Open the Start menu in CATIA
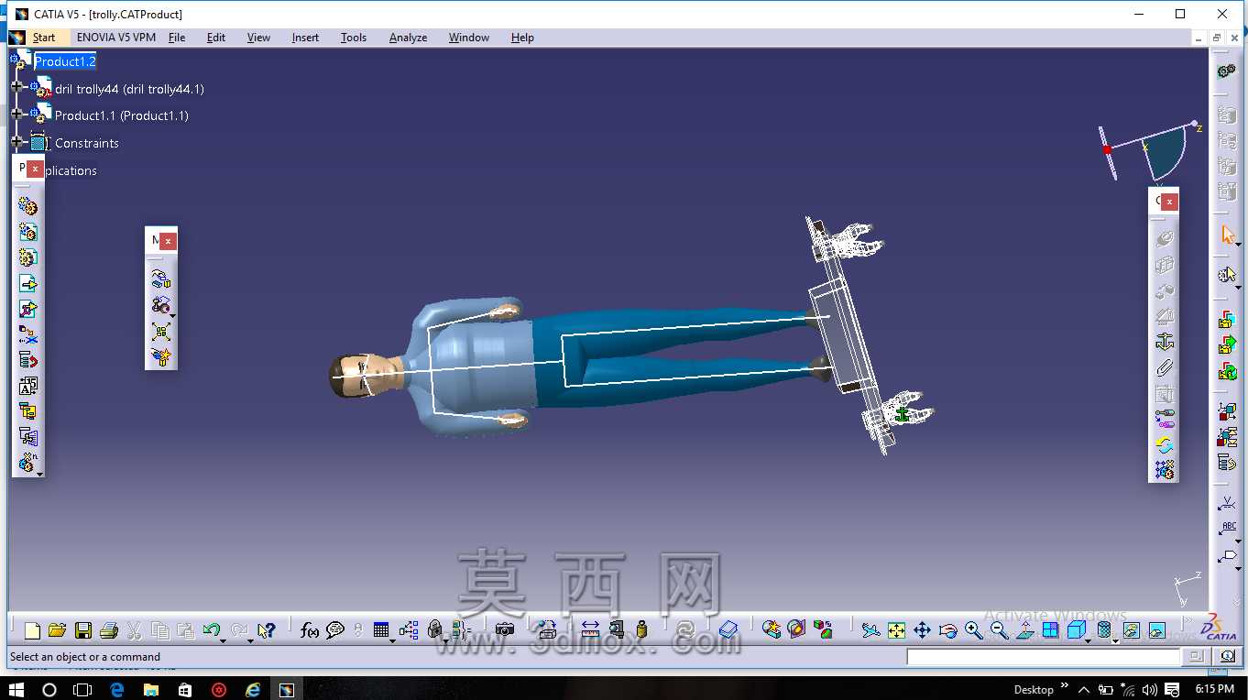 (x=44, y=38)
